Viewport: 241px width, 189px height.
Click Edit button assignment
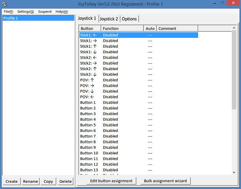(111, 181)
